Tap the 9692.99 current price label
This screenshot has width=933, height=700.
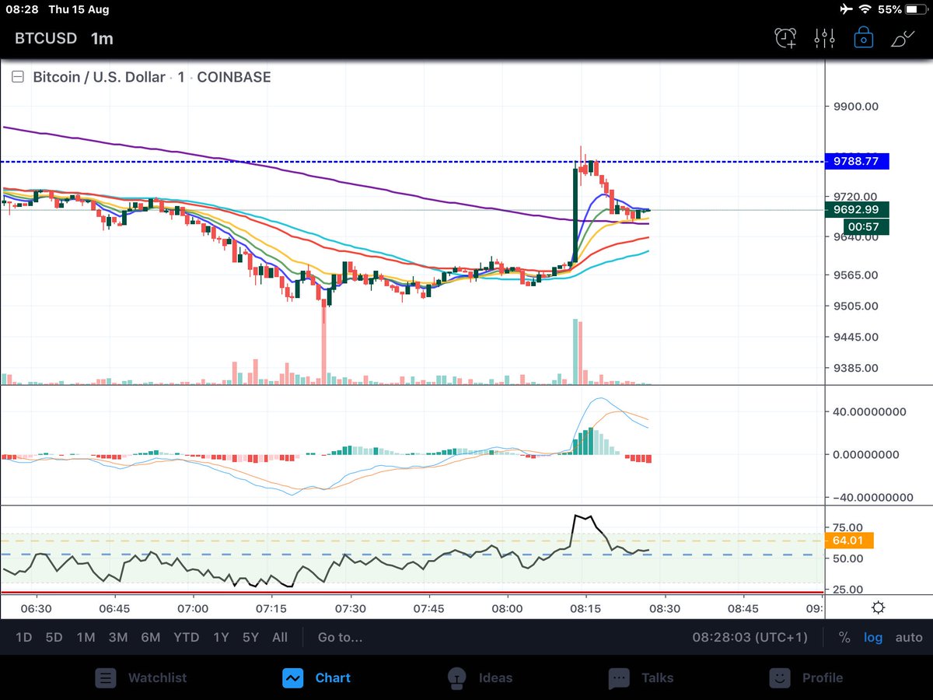click(x=858, y=209)
